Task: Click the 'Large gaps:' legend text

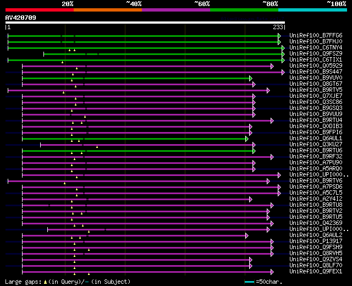Action: point(23,282)
